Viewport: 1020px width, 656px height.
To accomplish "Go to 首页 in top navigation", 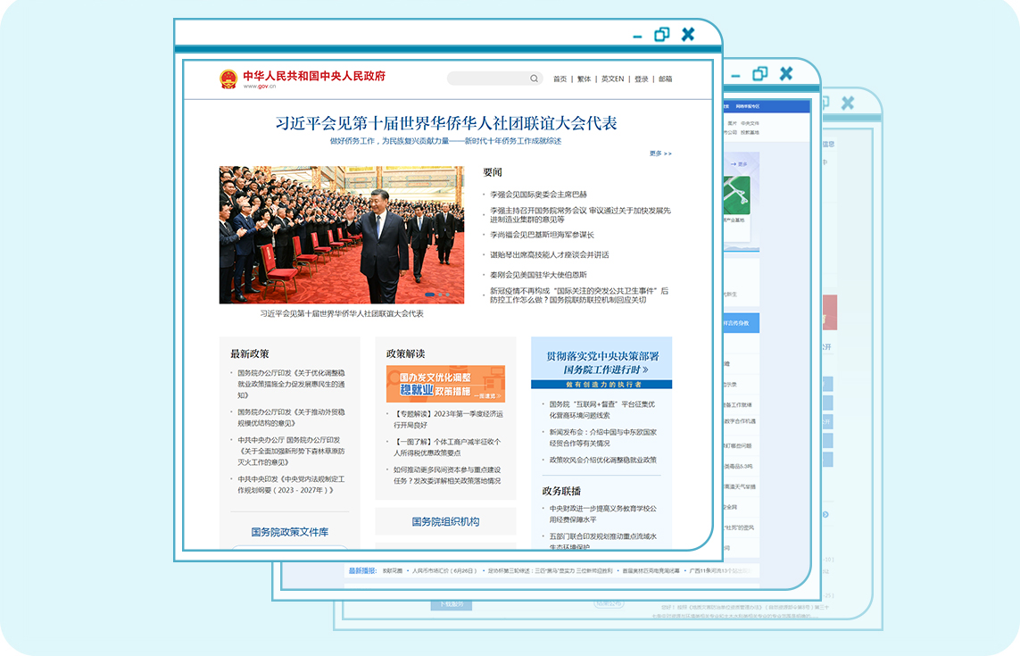I will point(560,79).
